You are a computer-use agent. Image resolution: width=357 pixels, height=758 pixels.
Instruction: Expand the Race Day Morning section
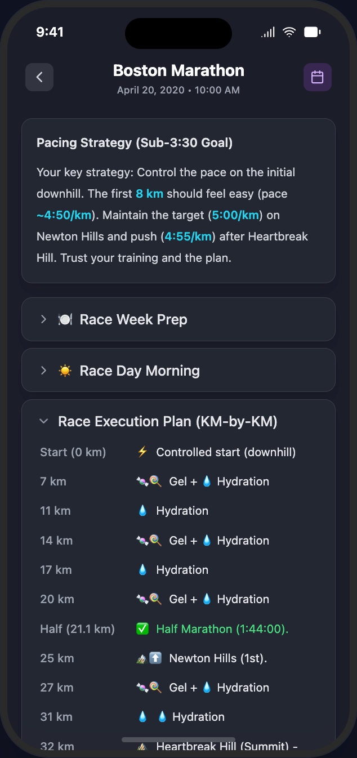(43, 370)
